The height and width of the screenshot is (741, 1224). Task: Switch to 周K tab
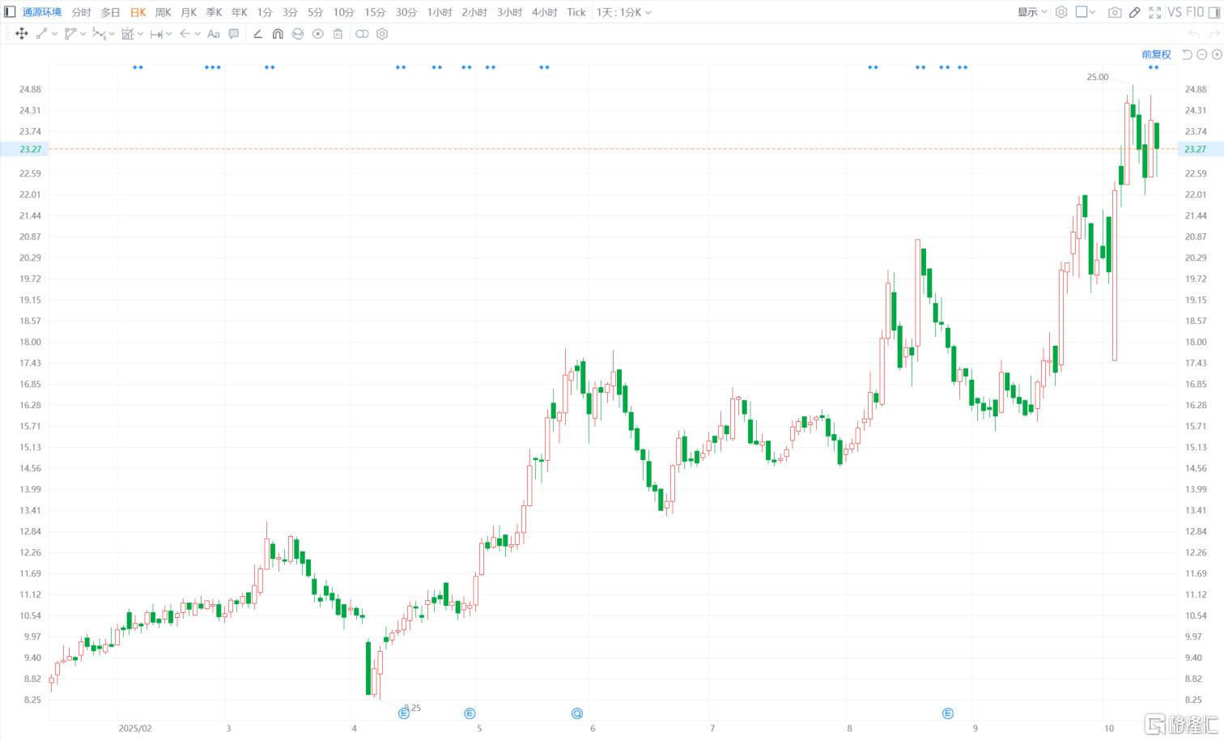click(163, 12)
